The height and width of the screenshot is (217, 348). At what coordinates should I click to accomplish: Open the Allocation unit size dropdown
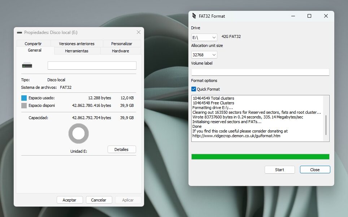point(204,55)
